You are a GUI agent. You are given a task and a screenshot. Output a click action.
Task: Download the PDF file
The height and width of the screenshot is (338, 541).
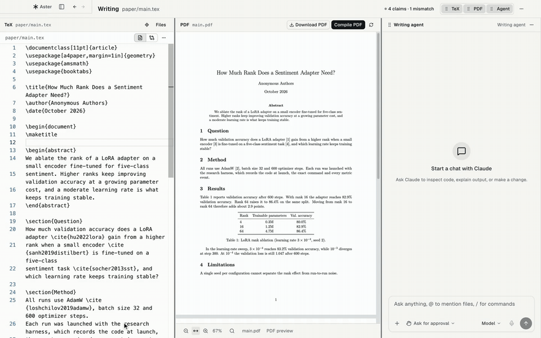coord(308,25)
